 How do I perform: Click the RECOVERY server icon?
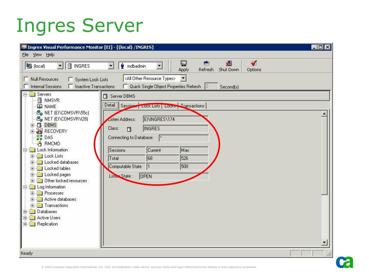[x=39, y=131]
